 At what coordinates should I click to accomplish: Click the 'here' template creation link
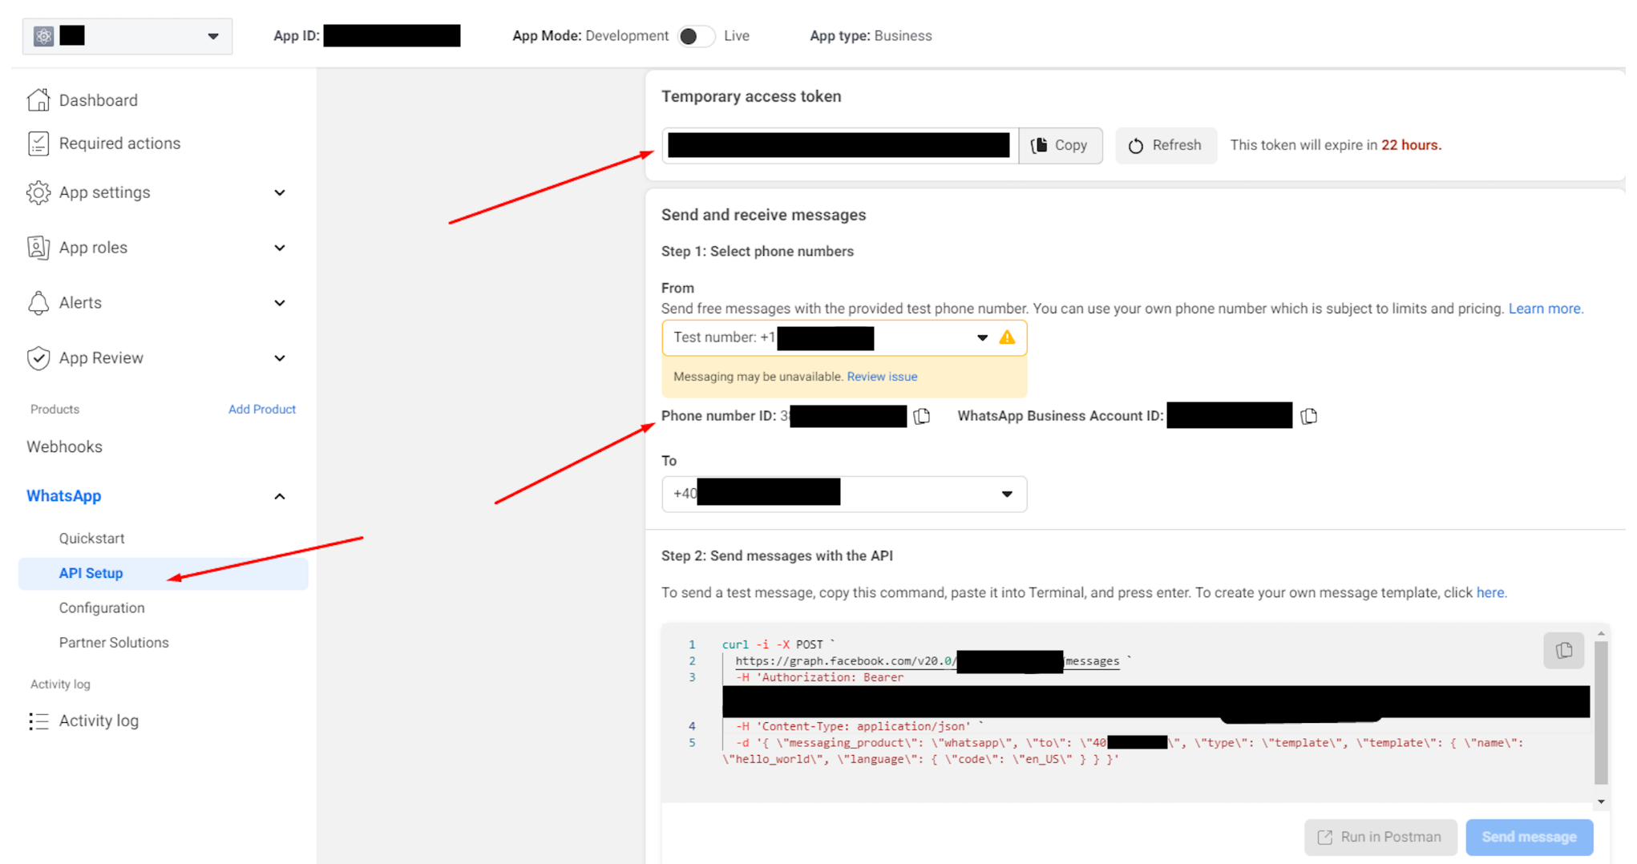coord(1491,592)
